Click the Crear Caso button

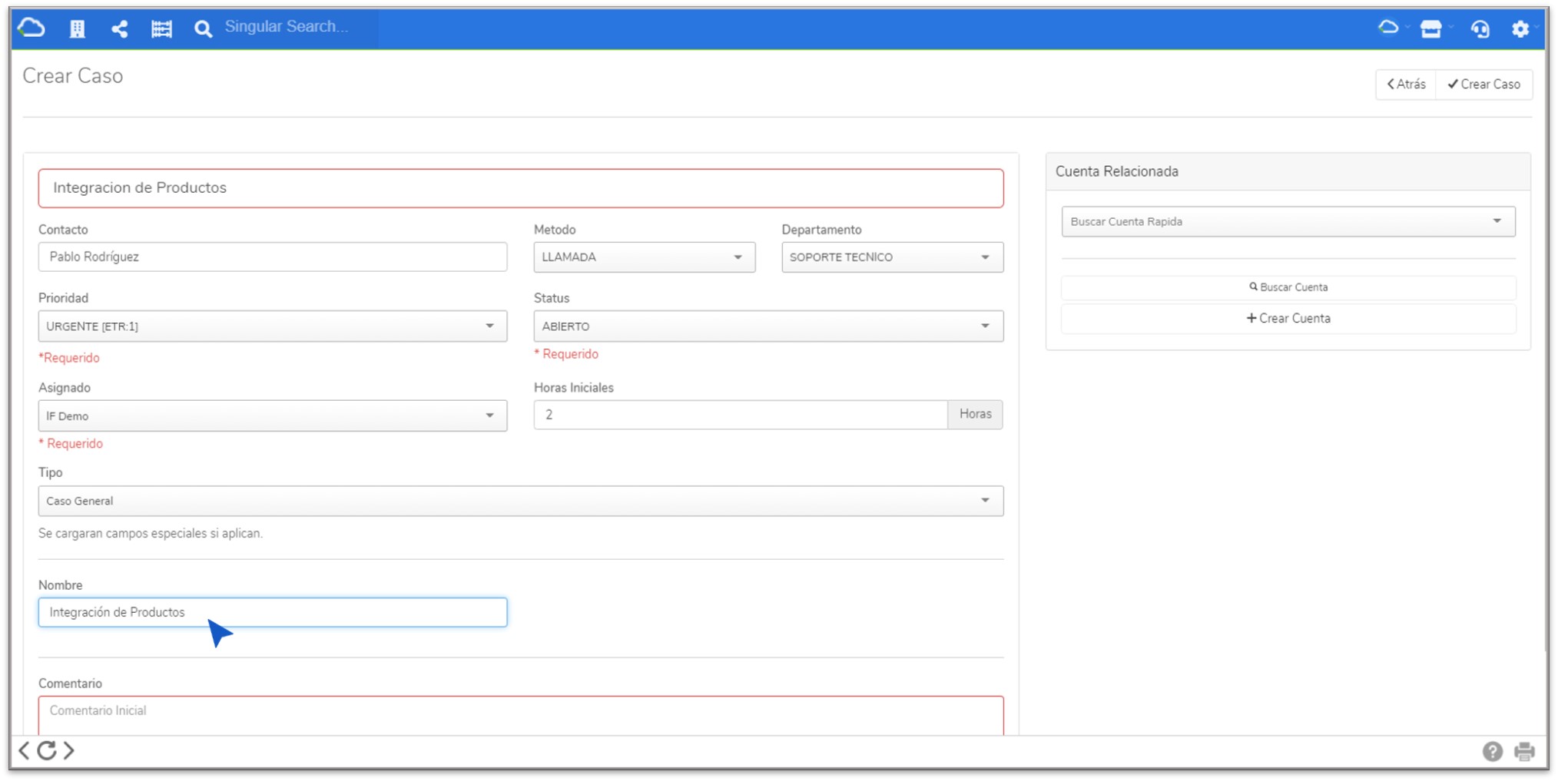coord(1484,84)
